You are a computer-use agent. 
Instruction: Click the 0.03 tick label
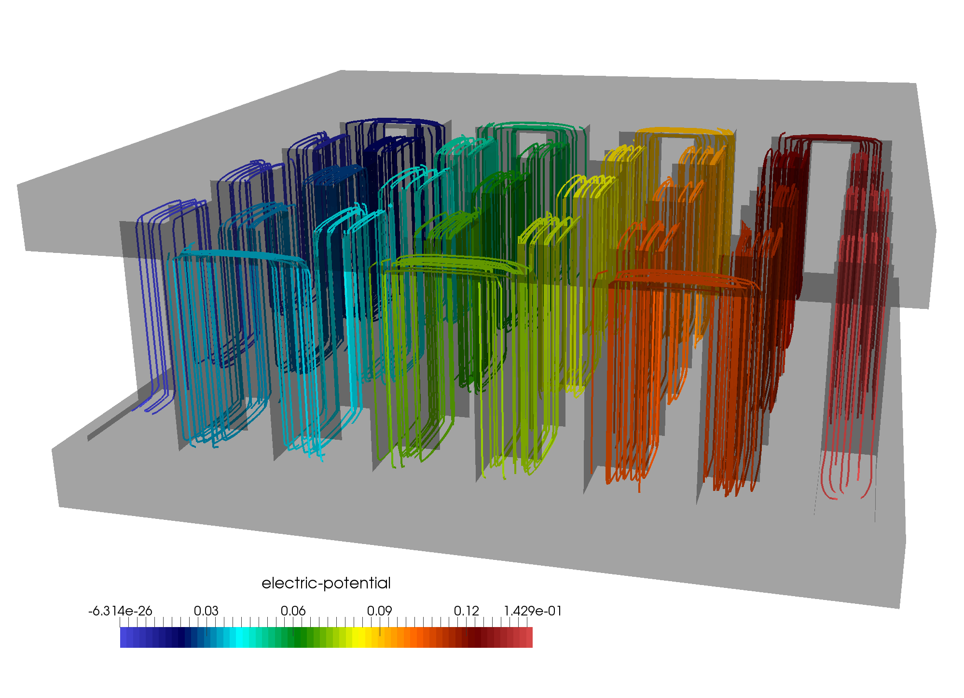click(207, 609)
